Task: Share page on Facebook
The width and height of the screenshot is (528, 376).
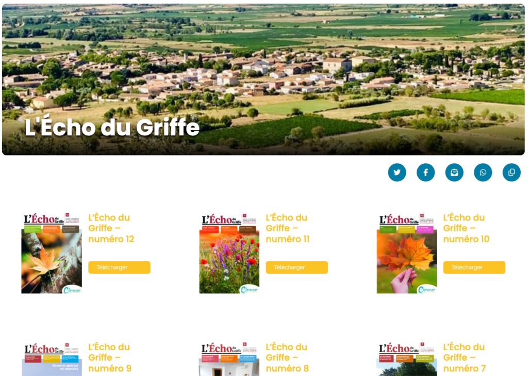Action: [x=425, y=173]
